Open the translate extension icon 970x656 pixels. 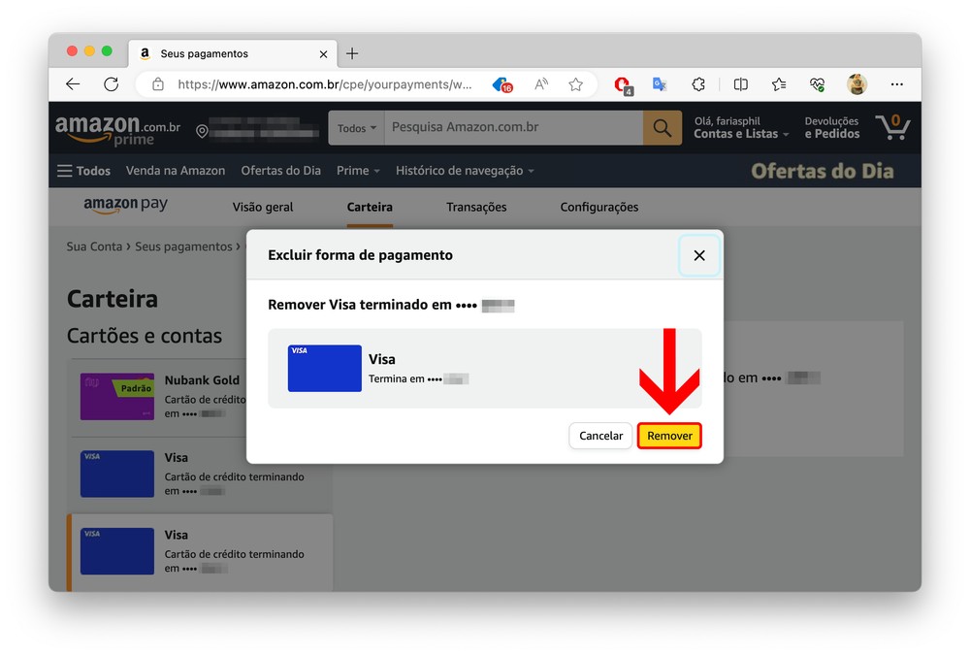pyautogui.click(x=660, y=84)
